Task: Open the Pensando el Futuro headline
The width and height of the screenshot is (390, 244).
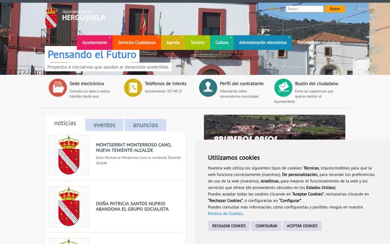Action: tap(92, 55)
